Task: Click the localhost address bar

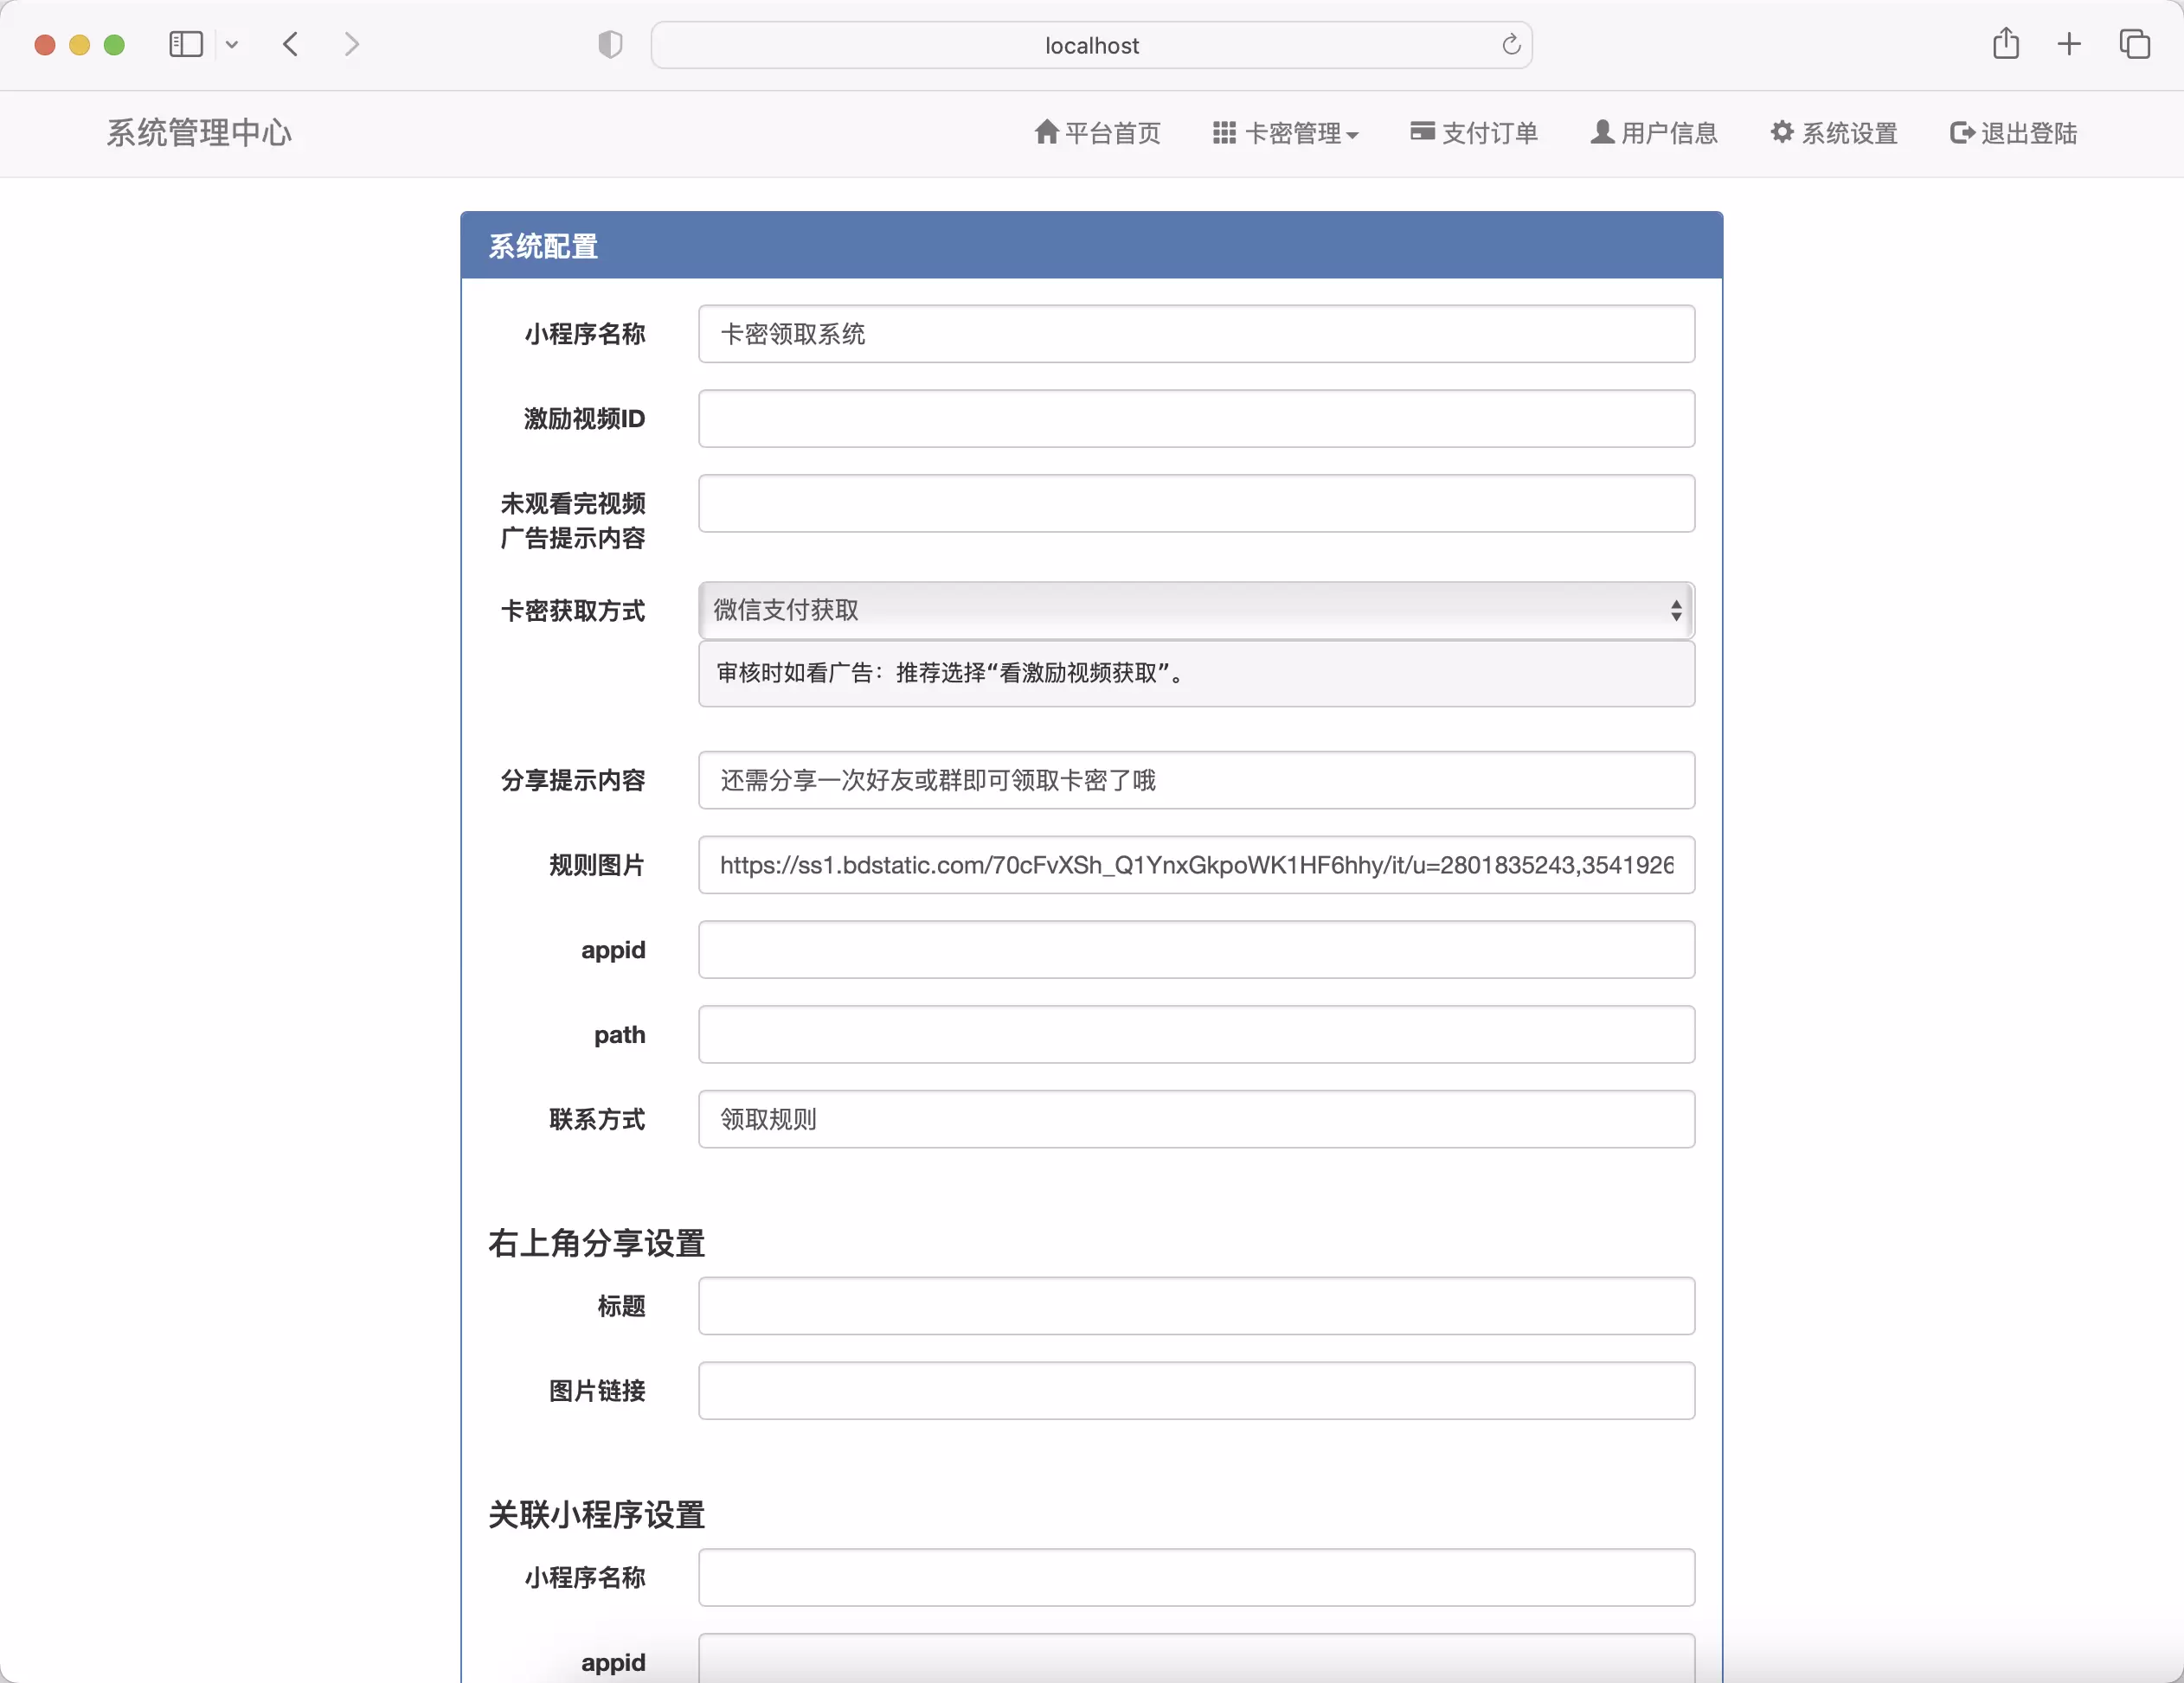Action: point(1092,45)
